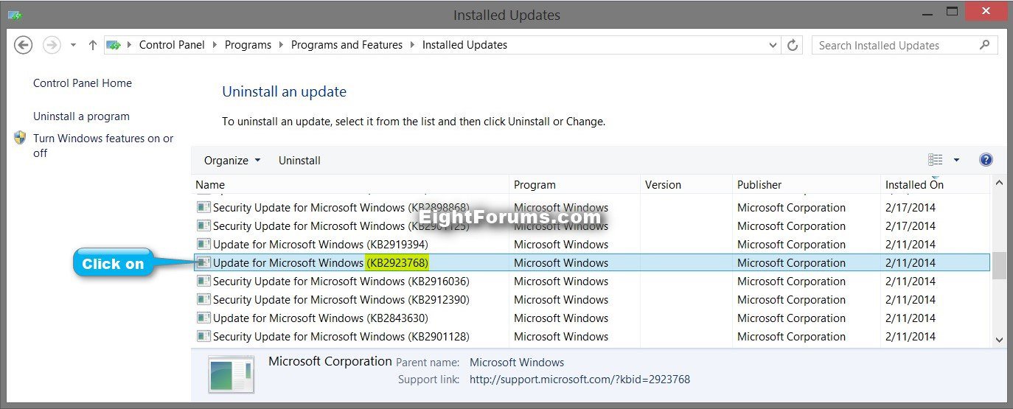Viewport: 1013px width, 409px height.
Task: Click 2/11/2014 date in KB2843630 row
Action: (x=911, y=318)
